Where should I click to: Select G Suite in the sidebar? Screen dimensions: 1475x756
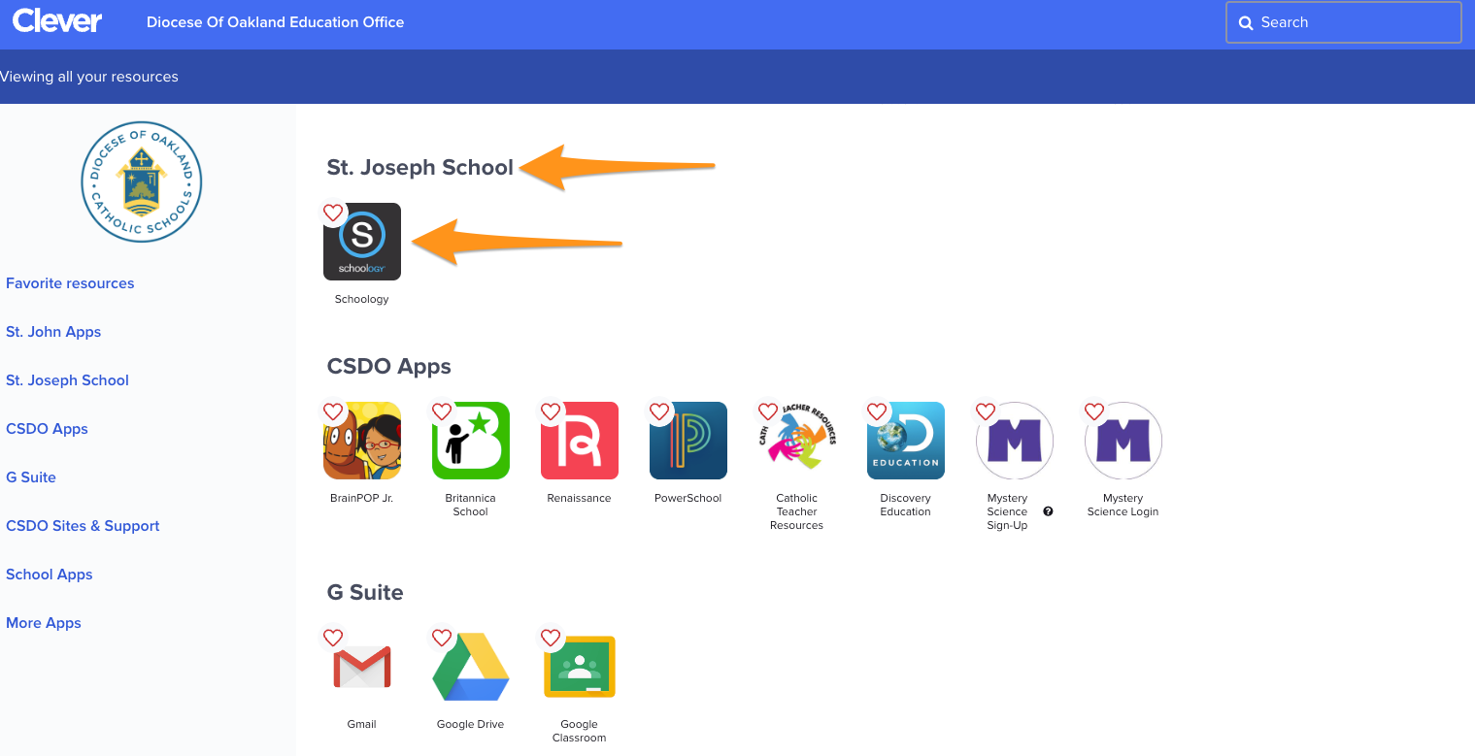(x=31, y=477)
